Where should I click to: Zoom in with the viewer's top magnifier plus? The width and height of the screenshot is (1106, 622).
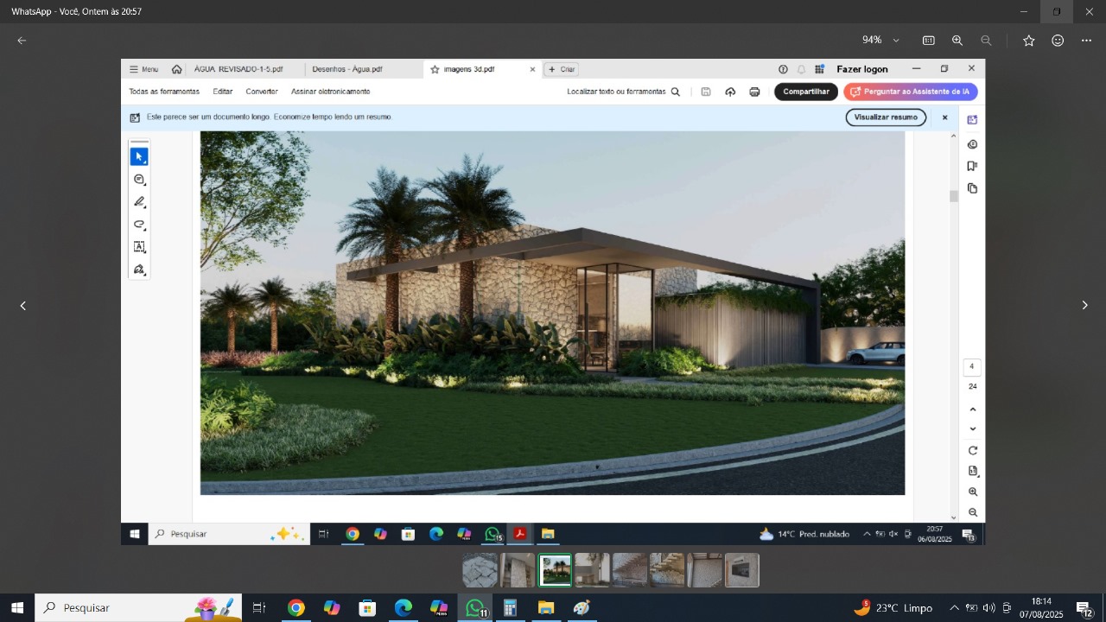(x=957, y=41)
